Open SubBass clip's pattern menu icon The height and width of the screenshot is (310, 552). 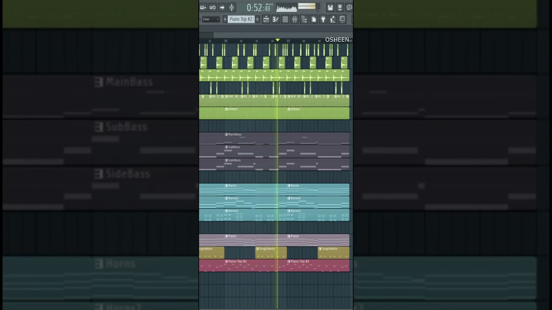pos(226,147)
